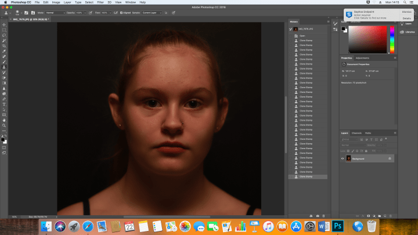Viewport: 418px width, 235px height.
Task: Select the Horizontal Type tool
Action: point(4,104)
